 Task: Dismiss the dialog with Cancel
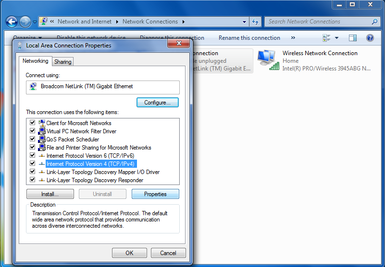(168, 253)
